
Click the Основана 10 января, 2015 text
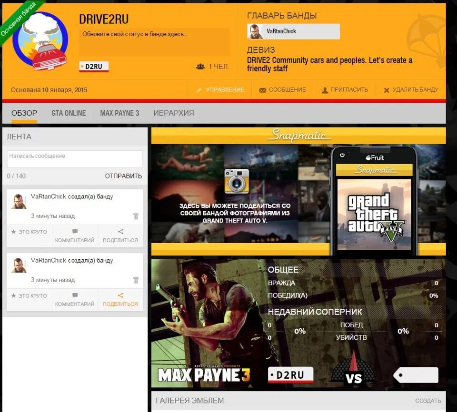[x=49, y=90]
